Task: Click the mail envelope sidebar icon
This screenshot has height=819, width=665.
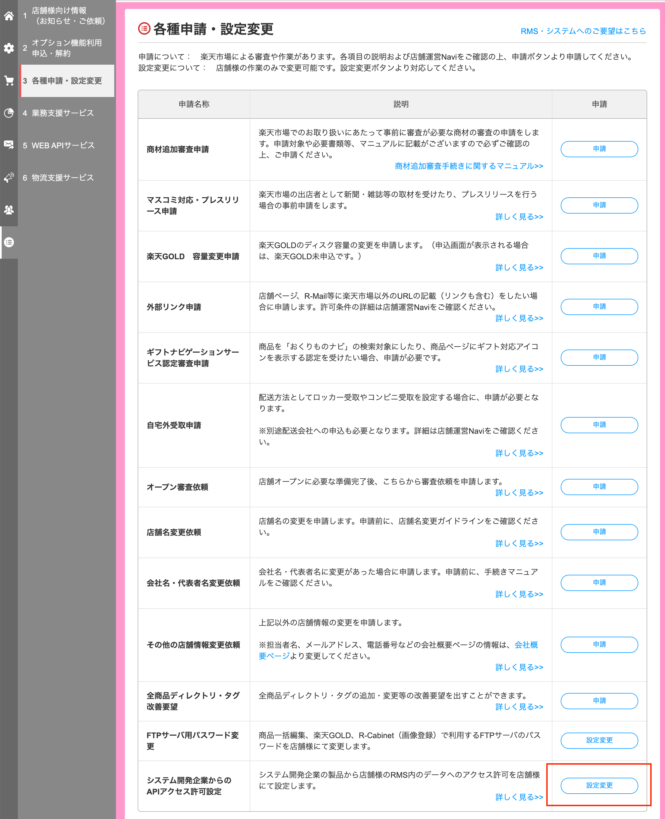Action: (9, 145)
